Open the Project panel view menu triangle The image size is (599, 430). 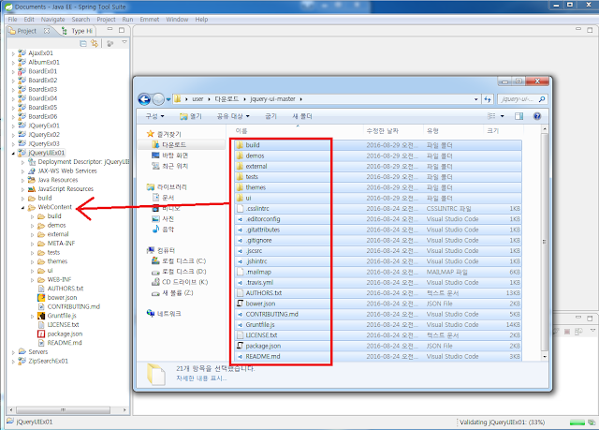(124, 42)
